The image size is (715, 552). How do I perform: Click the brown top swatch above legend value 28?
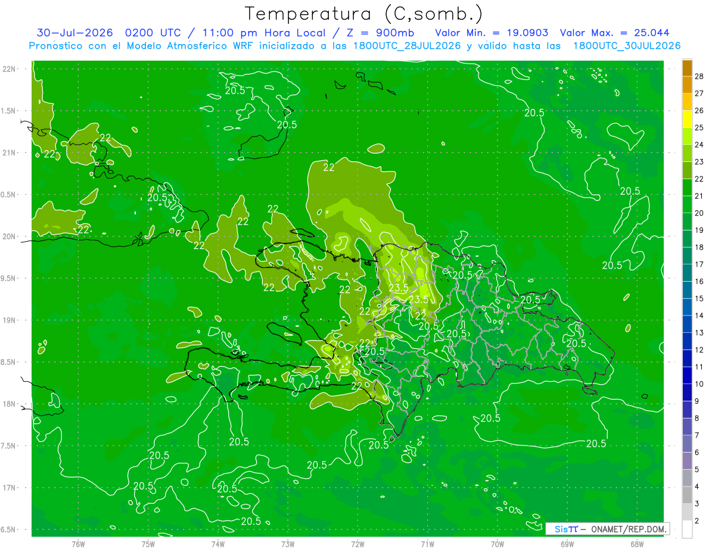tap(687, 68)
